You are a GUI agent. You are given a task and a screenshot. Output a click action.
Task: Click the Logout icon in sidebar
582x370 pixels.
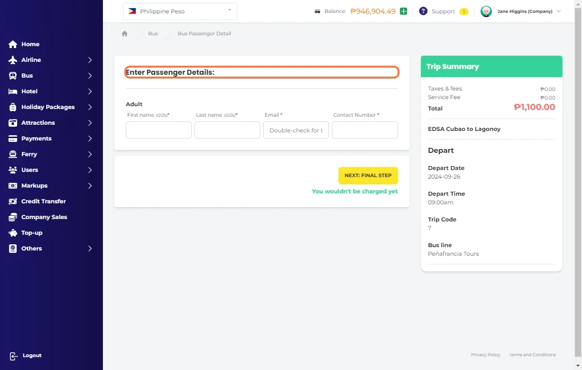[x=13, y=356]
